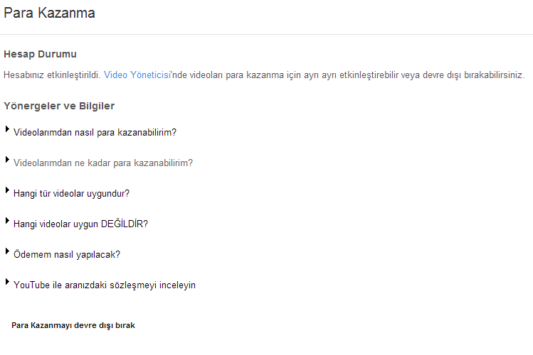Expand arrow beside 'Hangi tür videolar uygundur?'
Viewport: 533px width, 355px height.
7,190
